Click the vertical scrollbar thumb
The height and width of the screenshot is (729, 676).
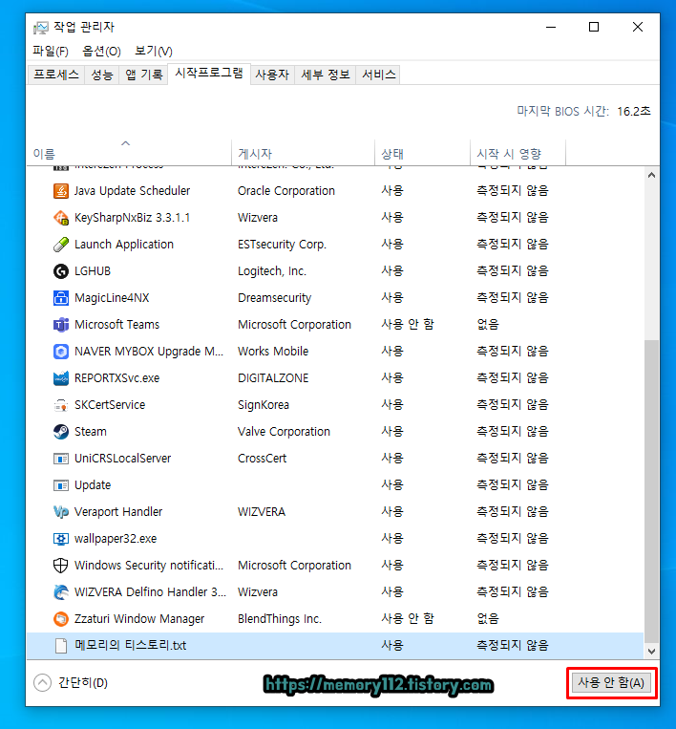pyautogui.click(x=651, y=491)
